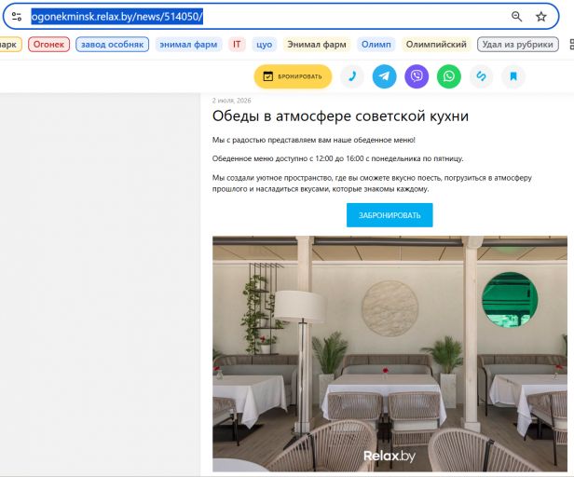Click paragraph starting Мы создали уютное пространство

pos(372,184)
